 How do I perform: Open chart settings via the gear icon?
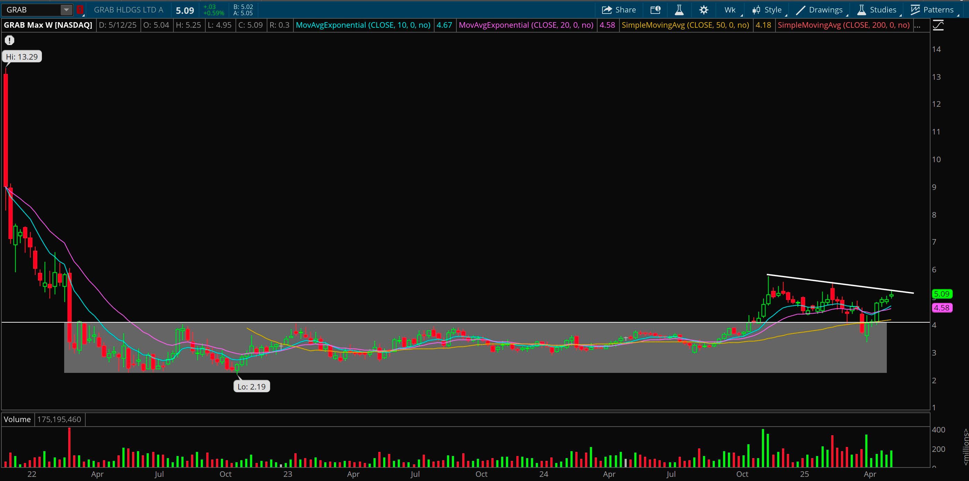pyautogui.click(x=703, y=10)
